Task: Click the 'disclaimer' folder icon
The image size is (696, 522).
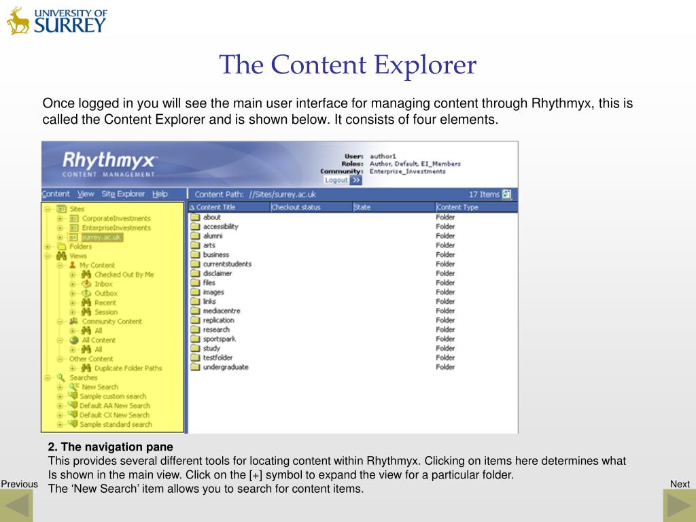Action: coord(195,273)
